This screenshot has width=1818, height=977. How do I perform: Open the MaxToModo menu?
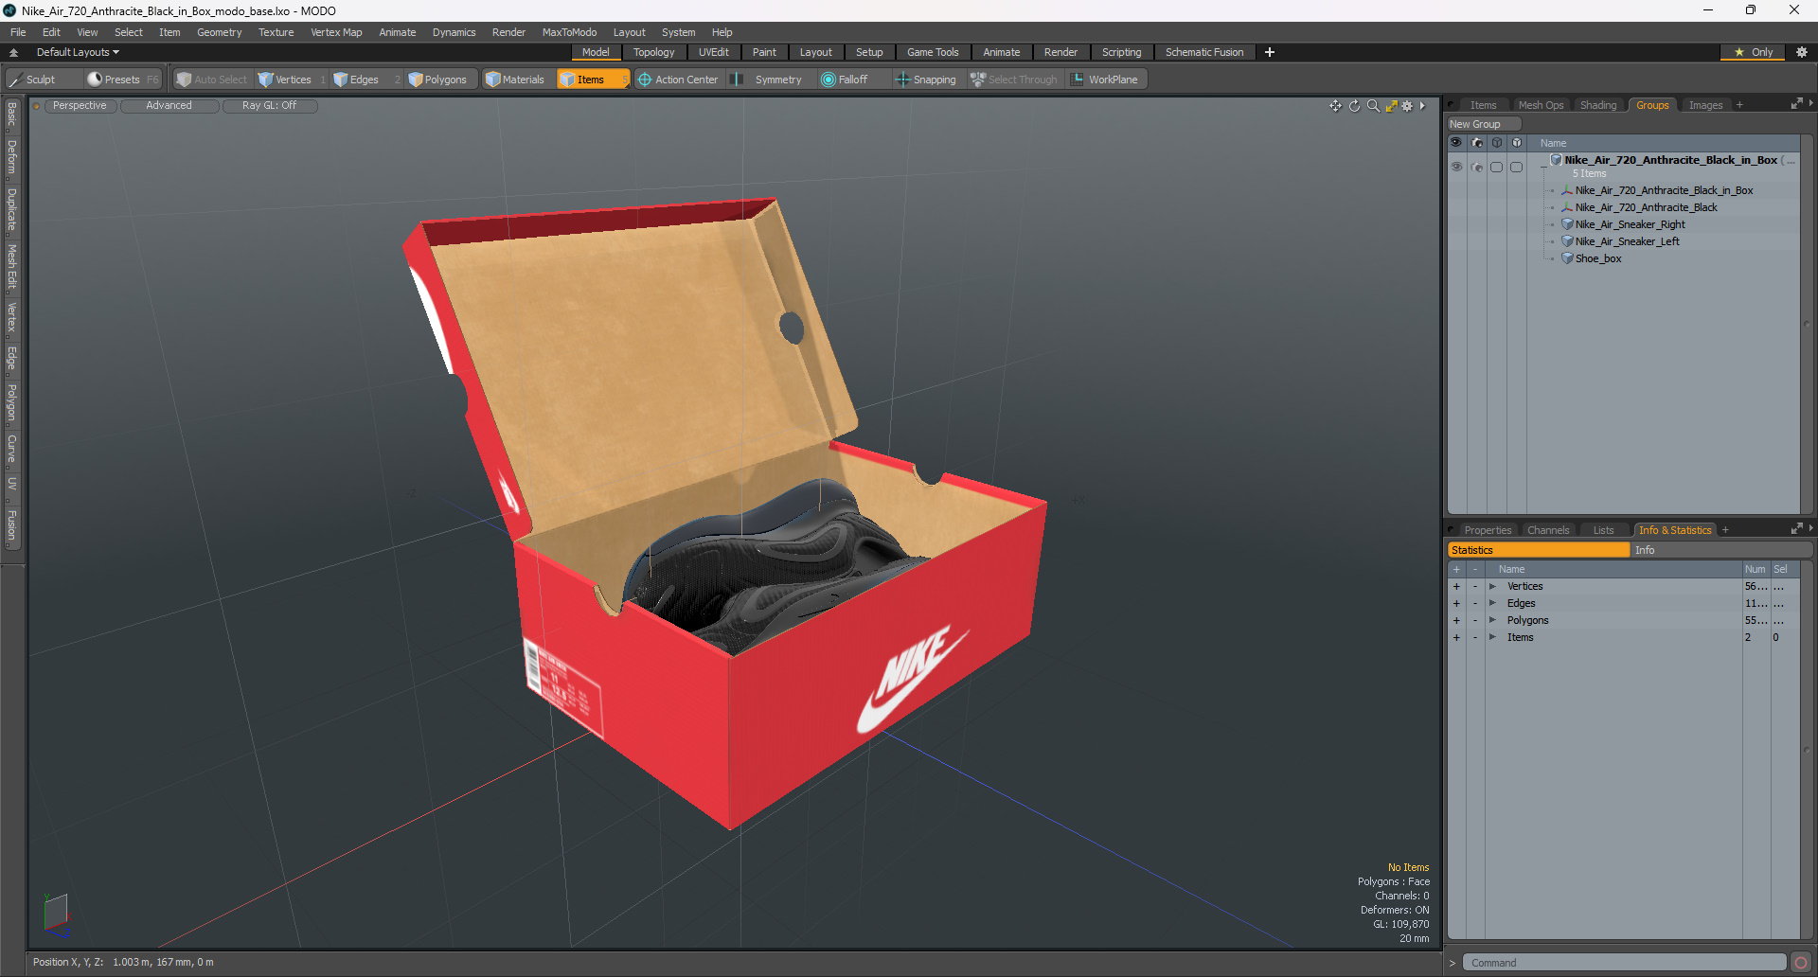click(x=569, y=32)
